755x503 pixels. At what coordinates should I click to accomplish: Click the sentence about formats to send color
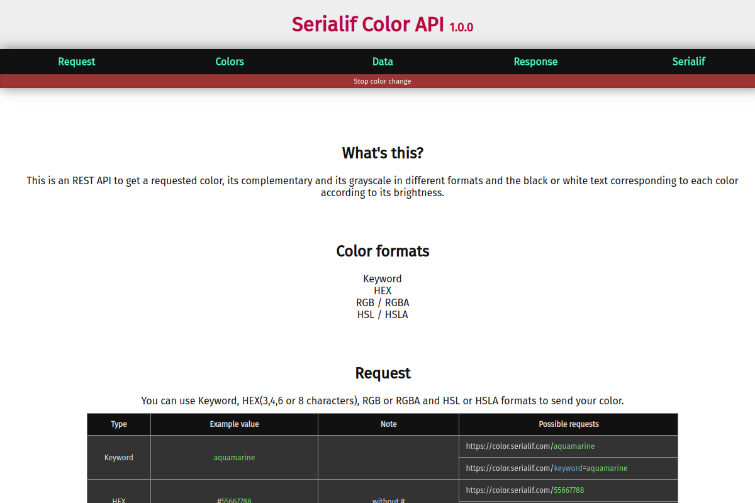coord(383,401)
